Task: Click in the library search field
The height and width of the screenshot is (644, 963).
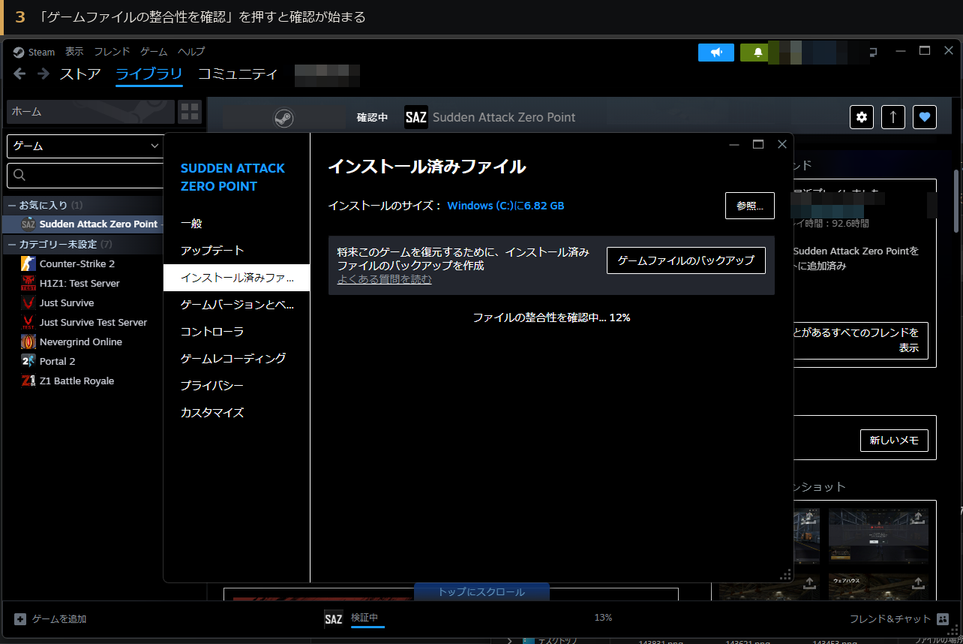Action: 85,176
